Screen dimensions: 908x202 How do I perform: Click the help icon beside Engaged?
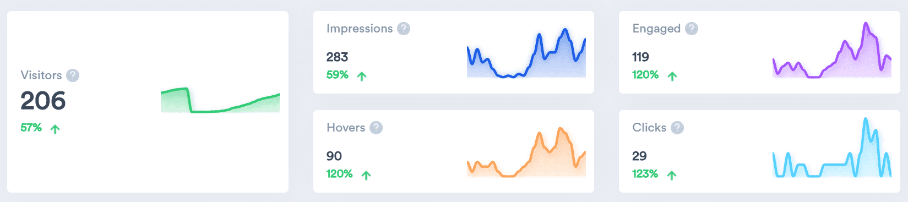(x=692, y=29)
